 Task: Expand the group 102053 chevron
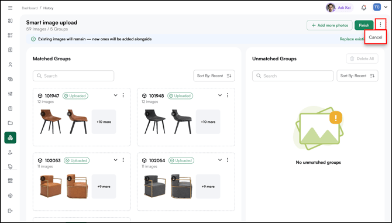click(115, 160)
